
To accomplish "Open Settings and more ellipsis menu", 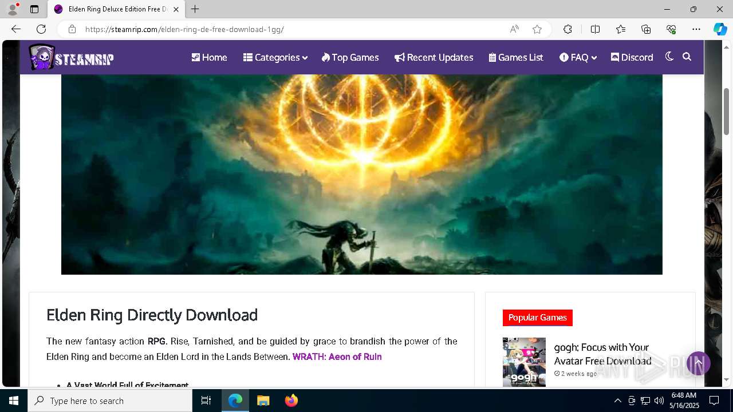I will tap(696, 29).
